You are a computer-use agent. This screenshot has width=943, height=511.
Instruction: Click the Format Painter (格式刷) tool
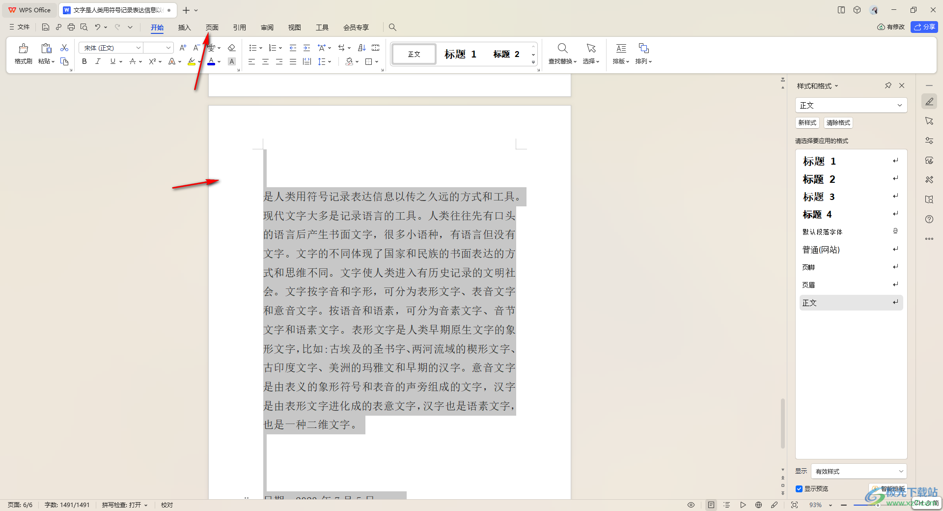coord(23,54)
